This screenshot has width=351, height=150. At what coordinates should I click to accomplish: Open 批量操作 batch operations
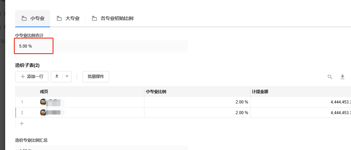(x=96, y=77)
